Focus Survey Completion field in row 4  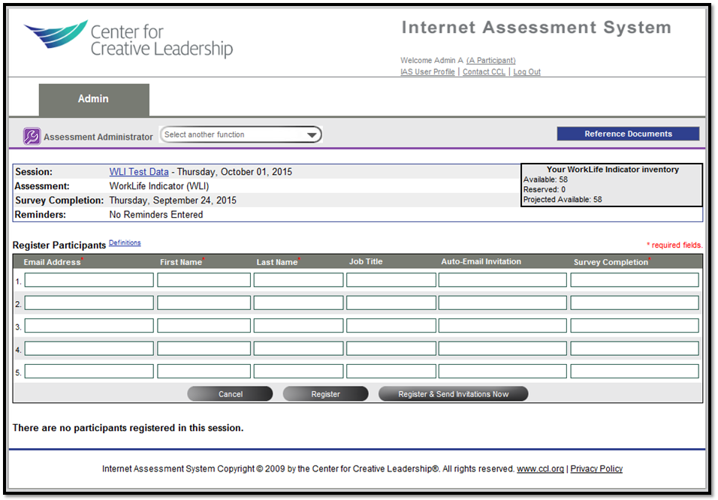click(x=635, y=349)
